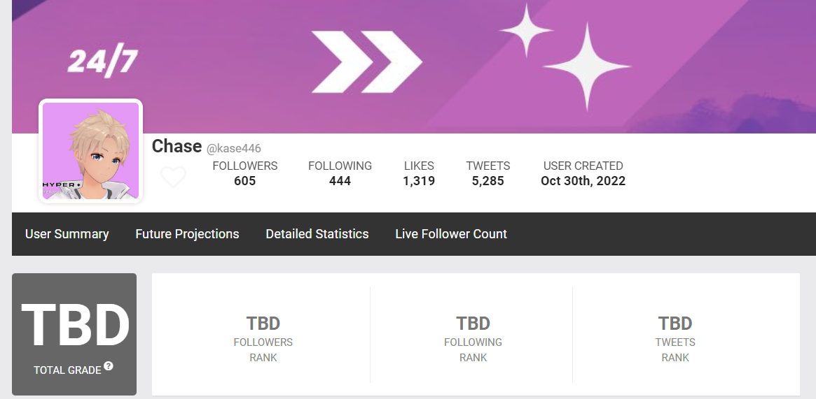Viewport: 816px width, 399px height.
Task: Click the small sparkle star in banner
Action: (526, 31)
